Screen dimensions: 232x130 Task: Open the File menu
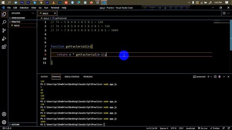pyautogui.click(x=9, y=8)
